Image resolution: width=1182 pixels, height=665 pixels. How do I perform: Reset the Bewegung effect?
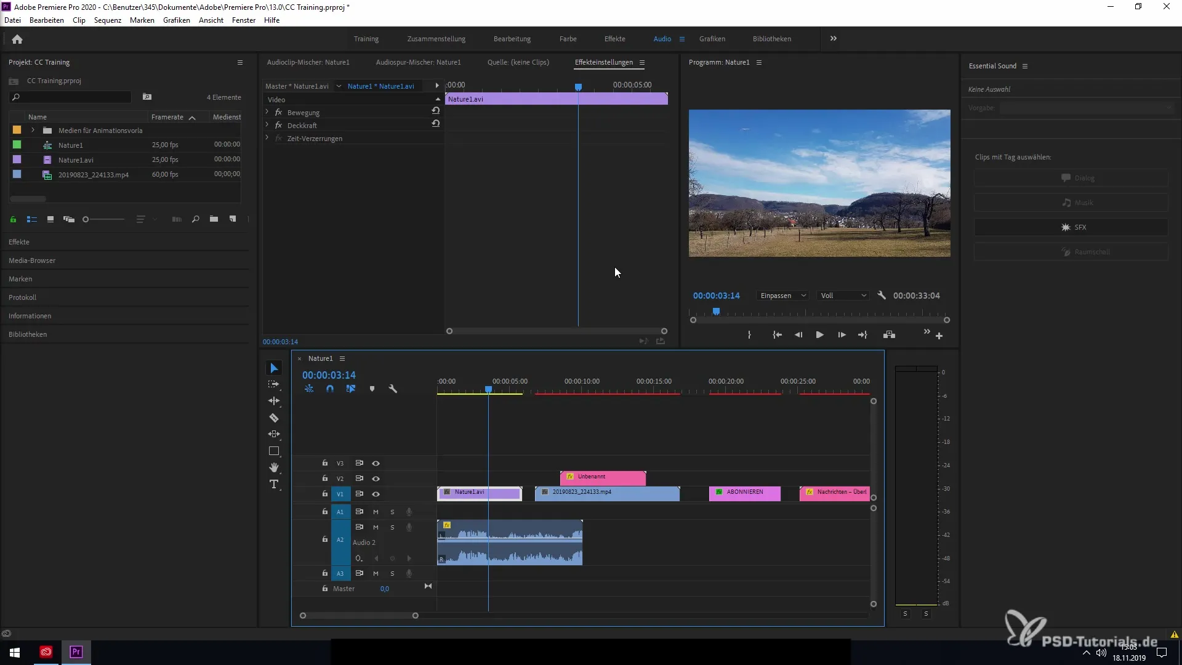(x=435, y=111)
